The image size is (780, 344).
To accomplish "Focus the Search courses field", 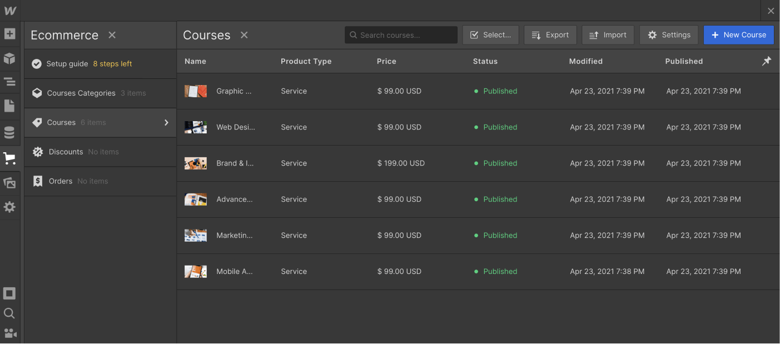I will [401, 35].
